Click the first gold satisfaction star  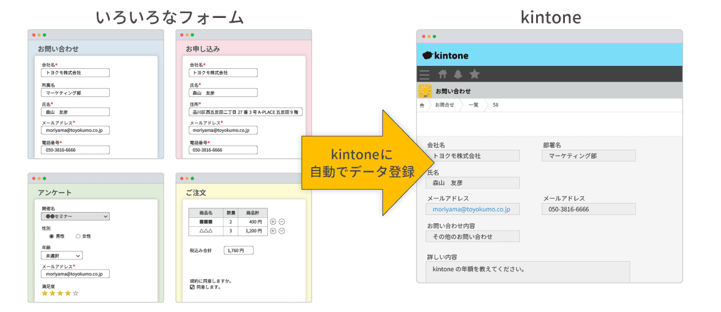pos(44,293)
